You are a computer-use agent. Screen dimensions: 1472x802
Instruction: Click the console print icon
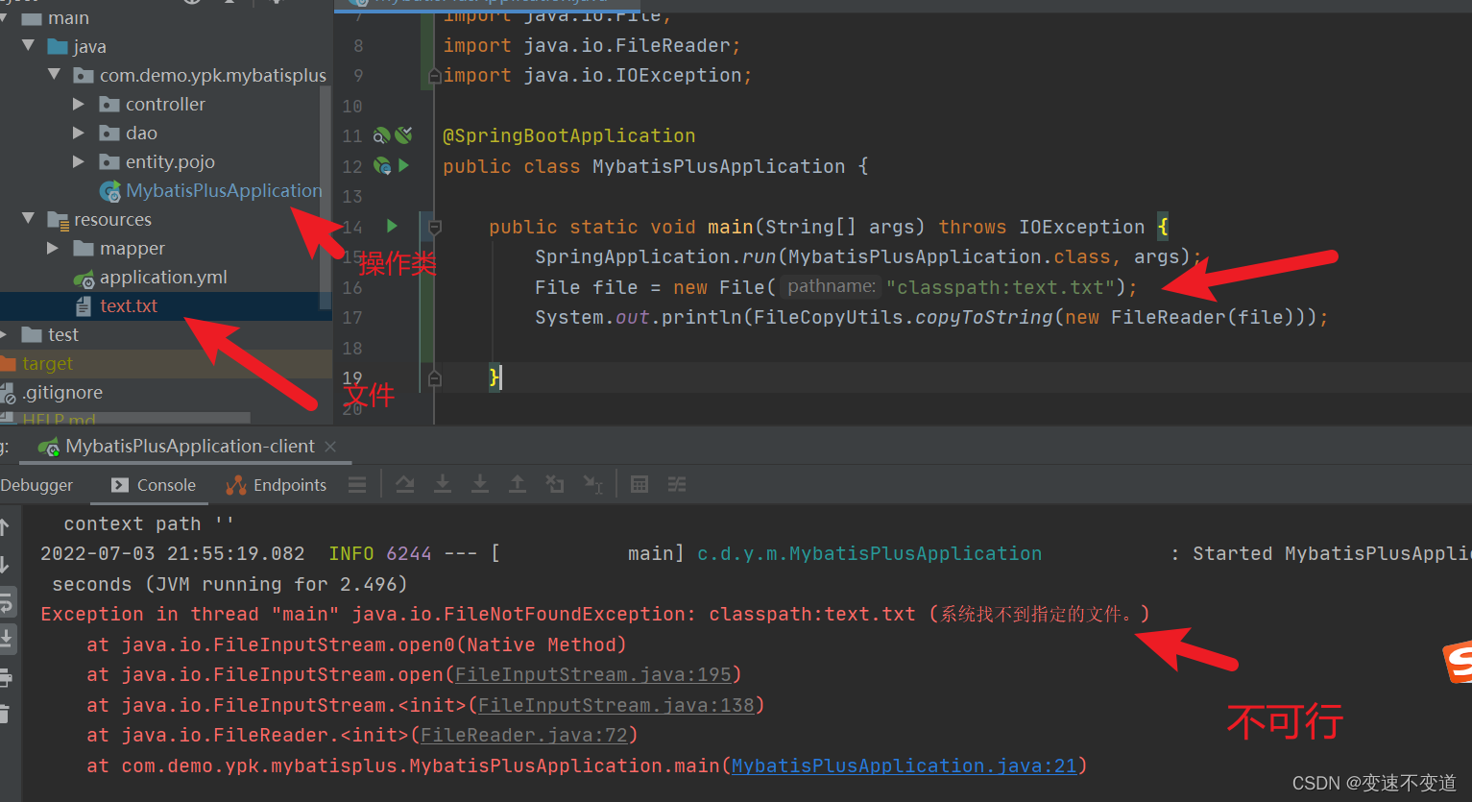[5, 677]
